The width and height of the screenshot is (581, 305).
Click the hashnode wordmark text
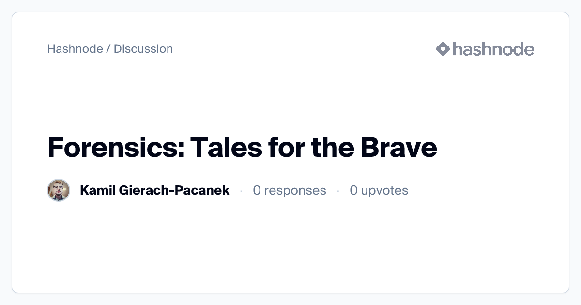pyautogui.click(x=493, y=49)
